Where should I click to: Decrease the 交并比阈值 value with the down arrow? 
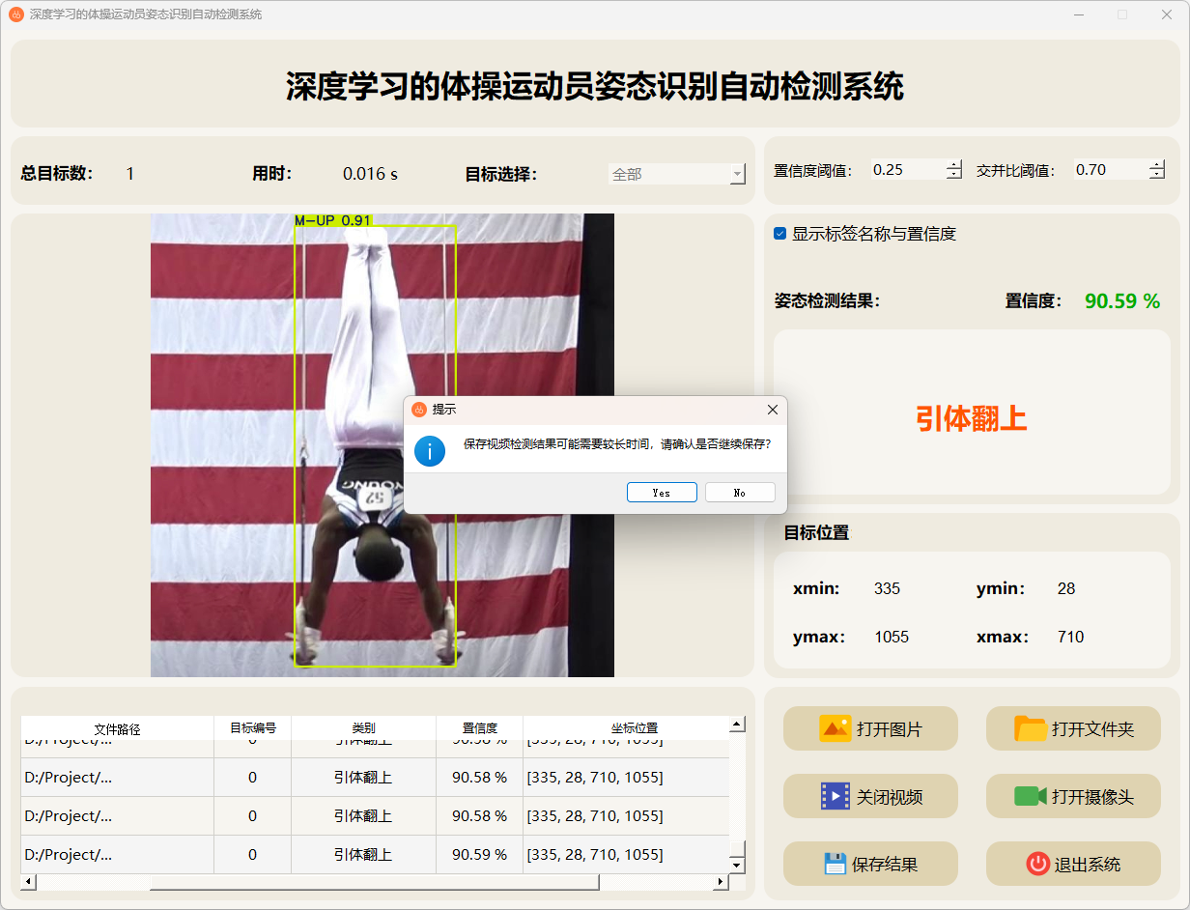pyautogui.click(x=1157, y=175)
